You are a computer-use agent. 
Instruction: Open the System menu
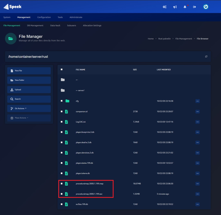click(x=7, y=17)
